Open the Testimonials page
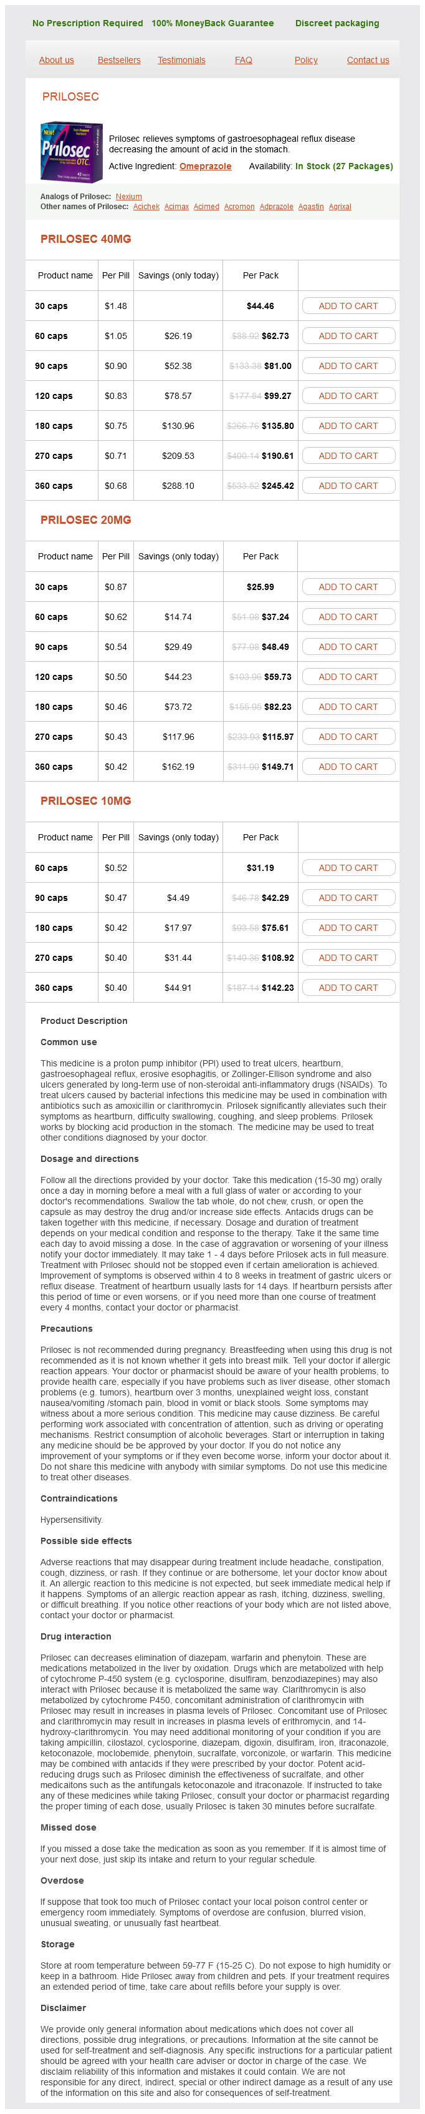This screenshot has width=425, height=2114. (181, 60)
